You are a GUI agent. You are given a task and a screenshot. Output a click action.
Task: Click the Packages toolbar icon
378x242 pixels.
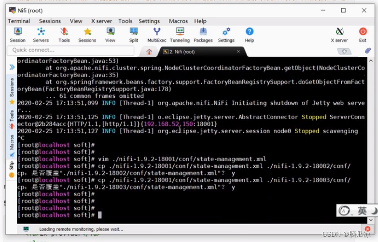click(203, 35)
